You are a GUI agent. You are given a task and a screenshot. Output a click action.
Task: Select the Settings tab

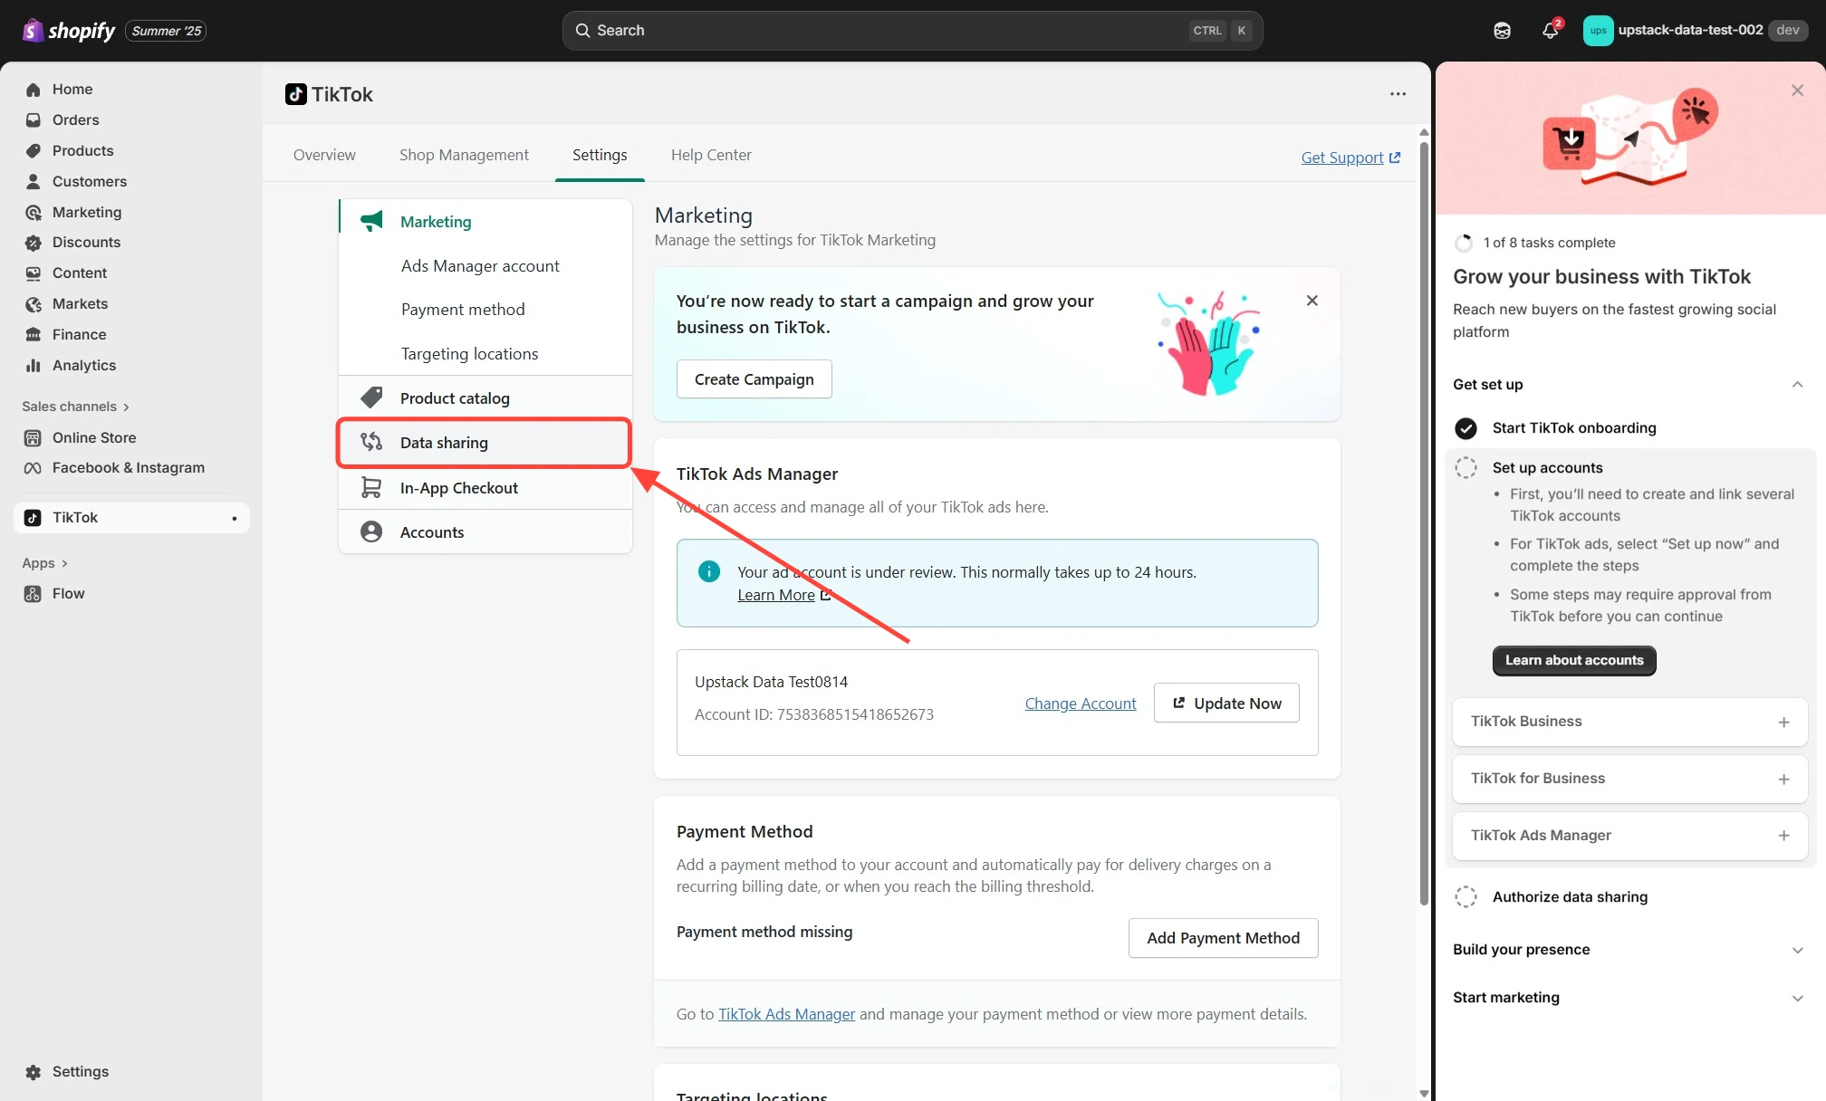[x=600, y=155]
